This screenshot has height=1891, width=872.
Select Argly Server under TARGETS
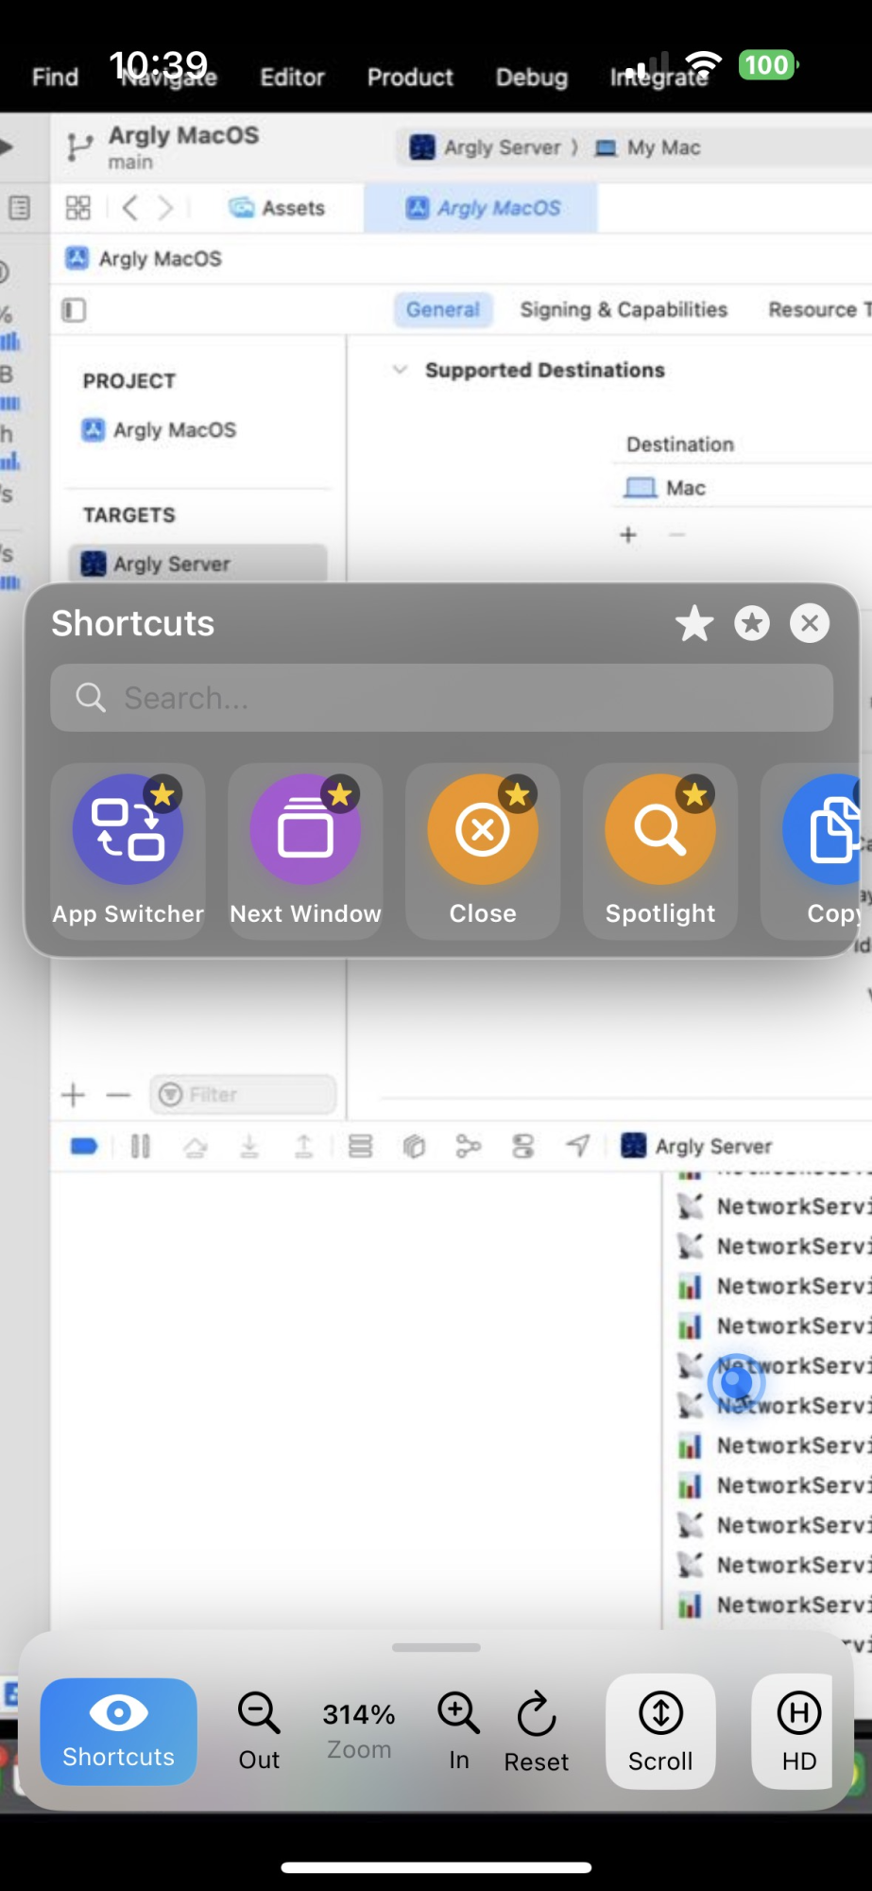pos(198,564)
